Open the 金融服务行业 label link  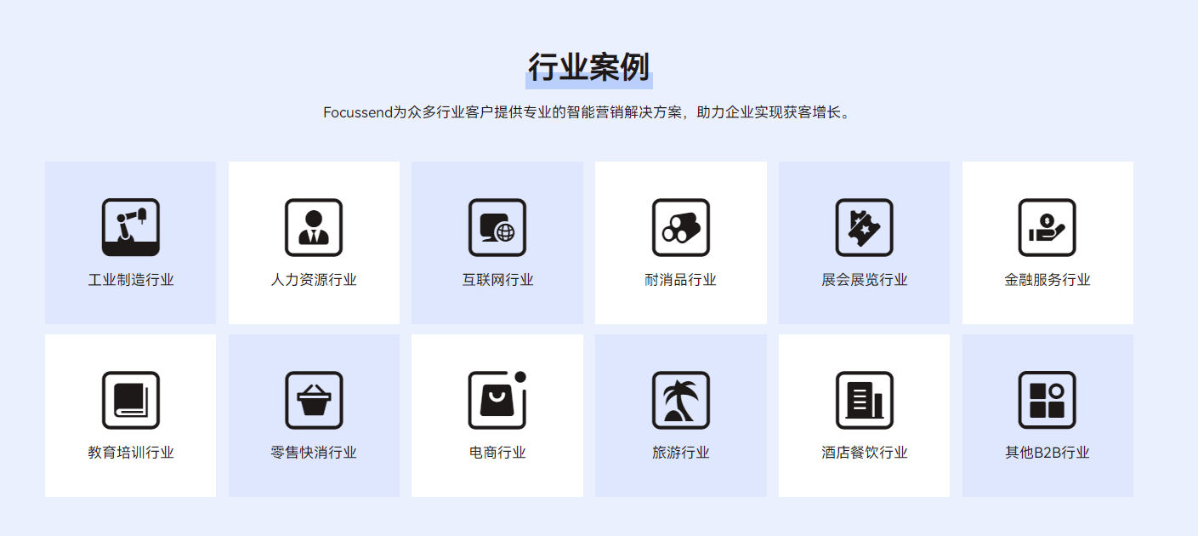coord(1048,280)
